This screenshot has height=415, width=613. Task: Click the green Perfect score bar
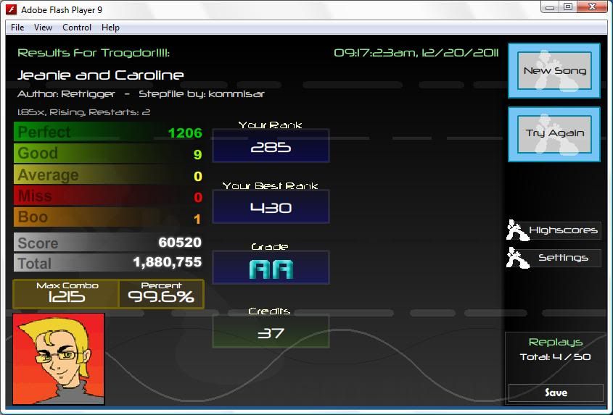(x=107, y=133)
